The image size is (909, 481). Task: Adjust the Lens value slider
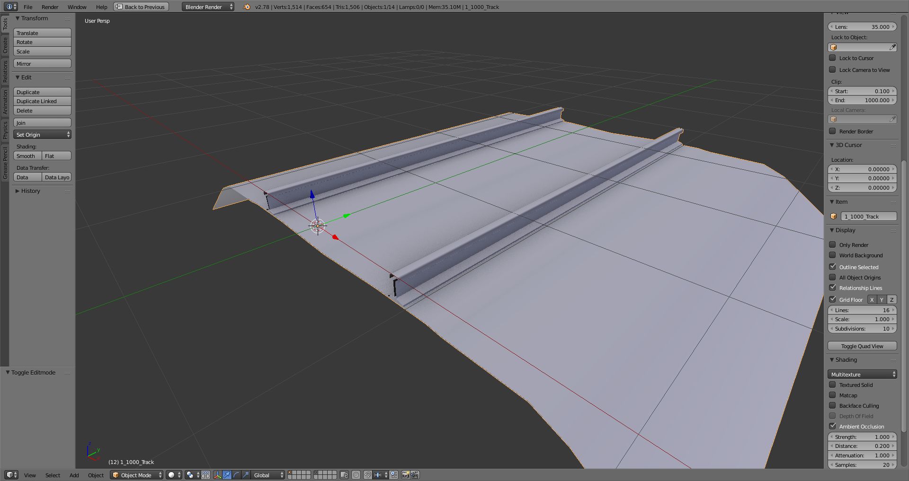point(862,27)
